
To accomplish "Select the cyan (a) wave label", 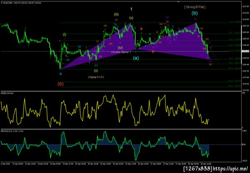I will point(136,58).
